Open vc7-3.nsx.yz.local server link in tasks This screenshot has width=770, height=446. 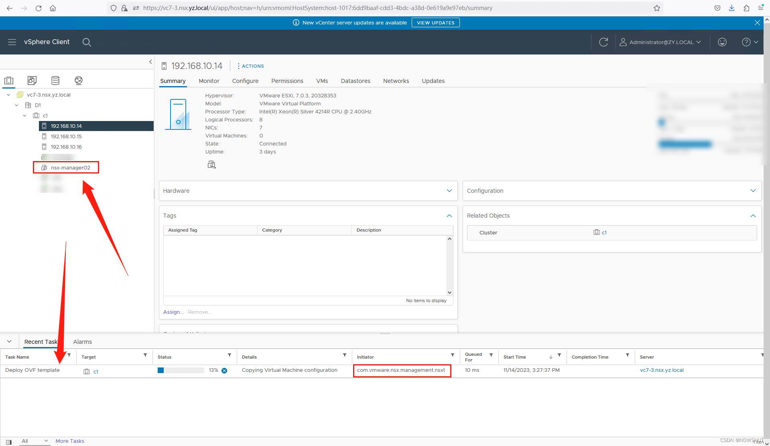662,370
